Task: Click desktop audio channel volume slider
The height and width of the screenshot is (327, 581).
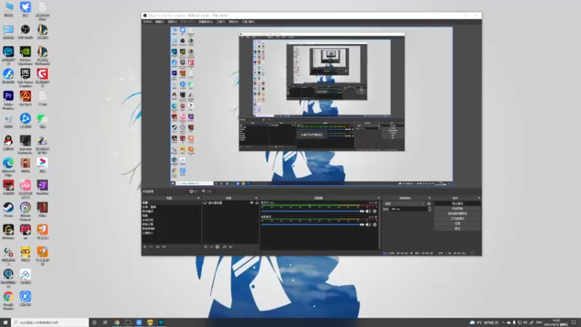Action: pyautogui.click(x=313, y=225)
